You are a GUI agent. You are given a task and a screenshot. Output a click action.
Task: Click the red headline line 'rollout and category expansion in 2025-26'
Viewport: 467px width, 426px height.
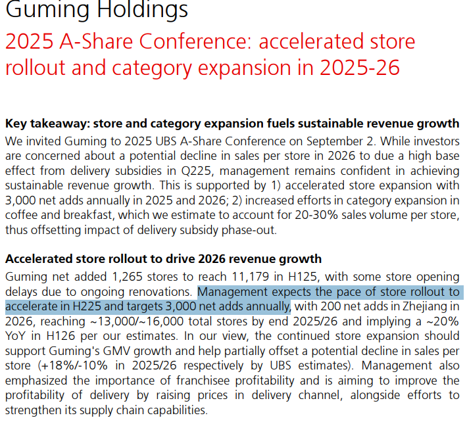pyautogui.click(x=203, y=68)
